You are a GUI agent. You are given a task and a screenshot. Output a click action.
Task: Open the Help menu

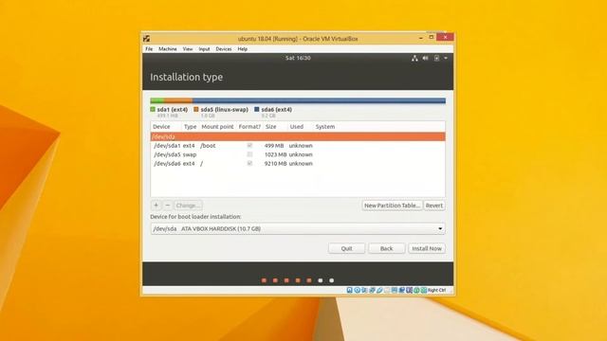(243, 49)
